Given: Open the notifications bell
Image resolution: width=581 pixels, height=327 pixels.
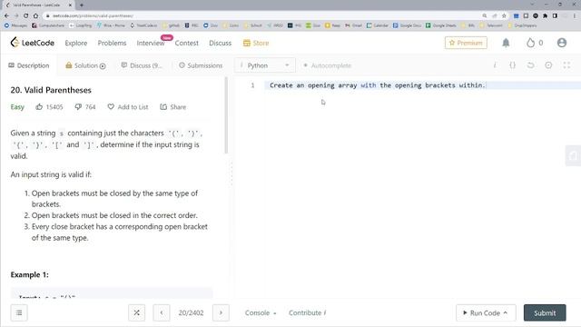Looking at the screenshot, I should [506, 43].
